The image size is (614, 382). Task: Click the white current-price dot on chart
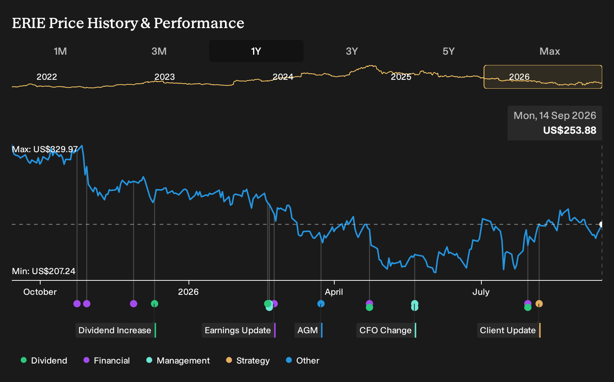601,224
